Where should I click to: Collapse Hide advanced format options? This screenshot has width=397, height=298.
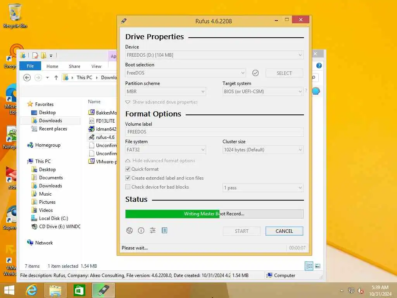point(160,161)
